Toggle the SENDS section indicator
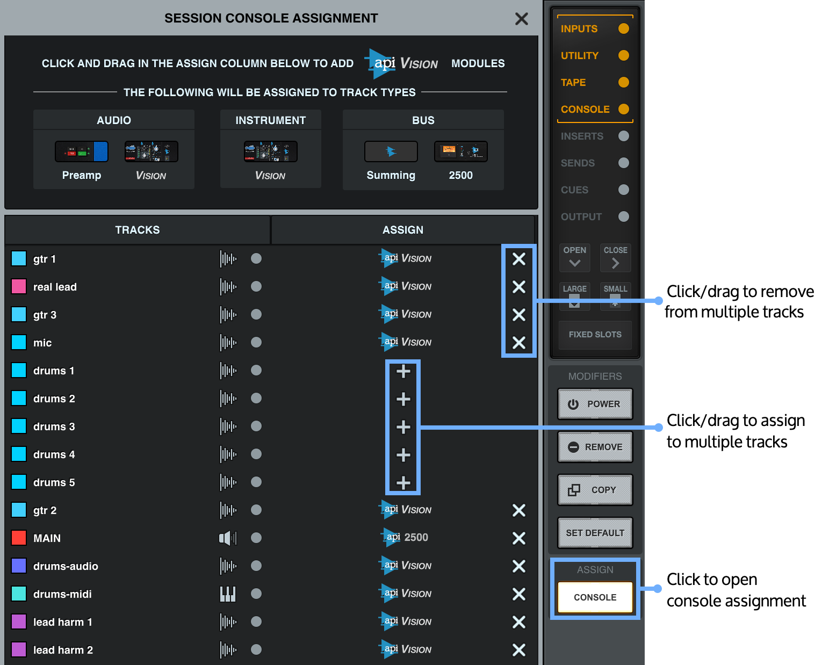The image size is (822, 665). pyautogui.click(x=623, y=163)
